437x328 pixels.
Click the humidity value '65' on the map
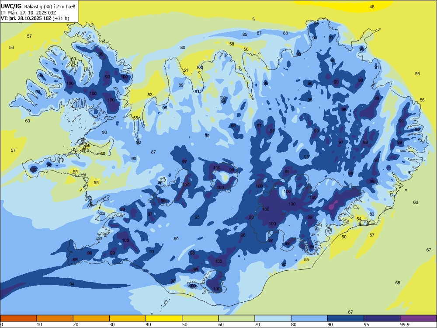[398, 283]
